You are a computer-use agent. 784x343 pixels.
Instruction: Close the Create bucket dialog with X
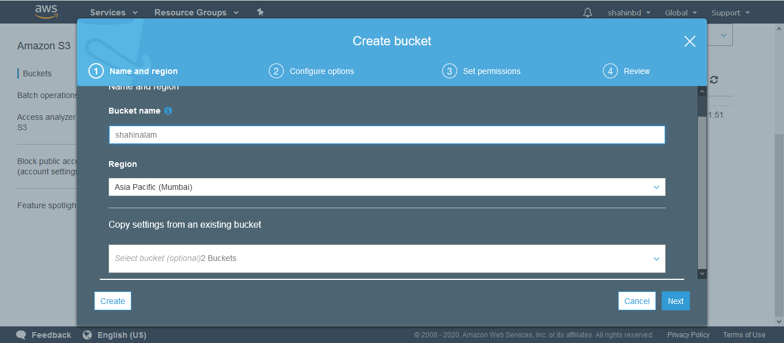pyautogui.click(x=689, y=41)
